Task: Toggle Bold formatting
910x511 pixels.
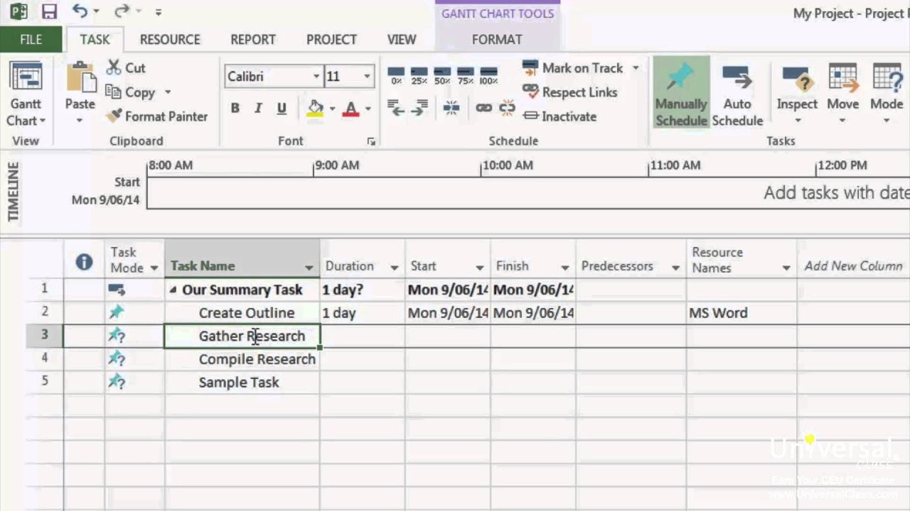Action: pos(235,109)
